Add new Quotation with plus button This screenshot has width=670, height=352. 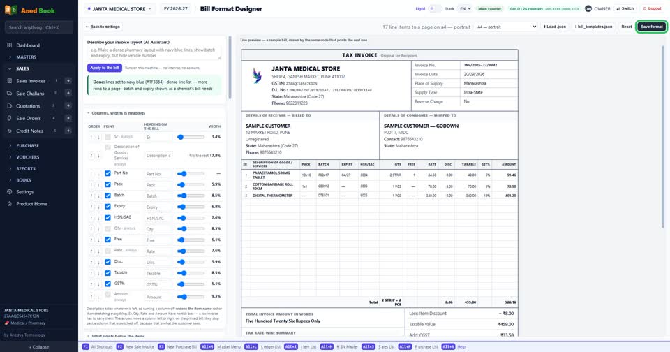point(68,105)
